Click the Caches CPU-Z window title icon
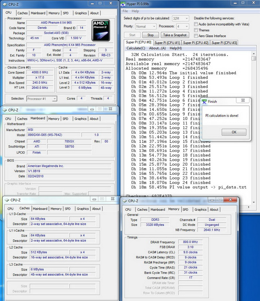 point(7,200)
